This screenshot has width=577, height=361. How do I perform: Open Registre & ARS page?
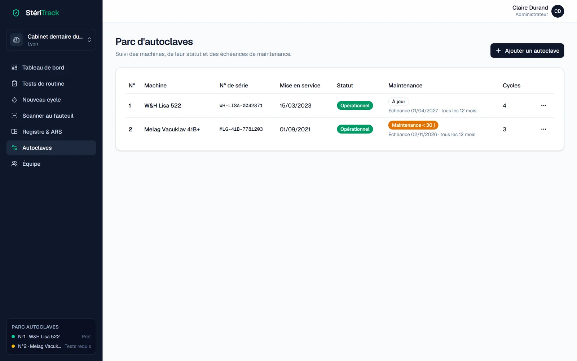[51, 132]
